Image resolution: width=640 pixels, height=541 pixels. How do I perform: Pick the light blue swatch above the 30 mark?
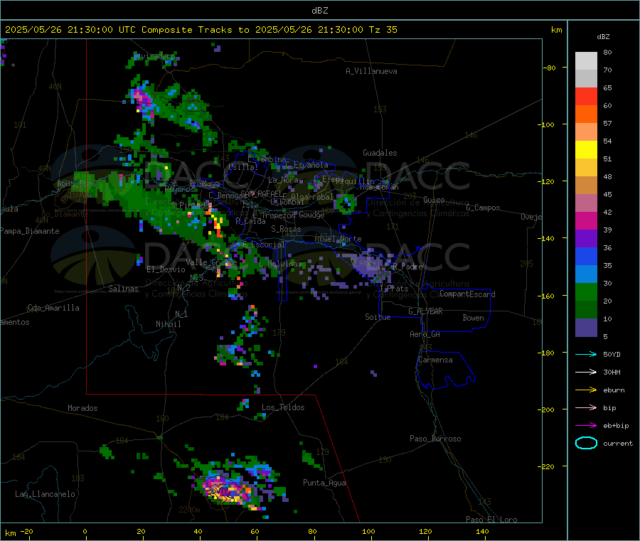click(x=586, y=274)
